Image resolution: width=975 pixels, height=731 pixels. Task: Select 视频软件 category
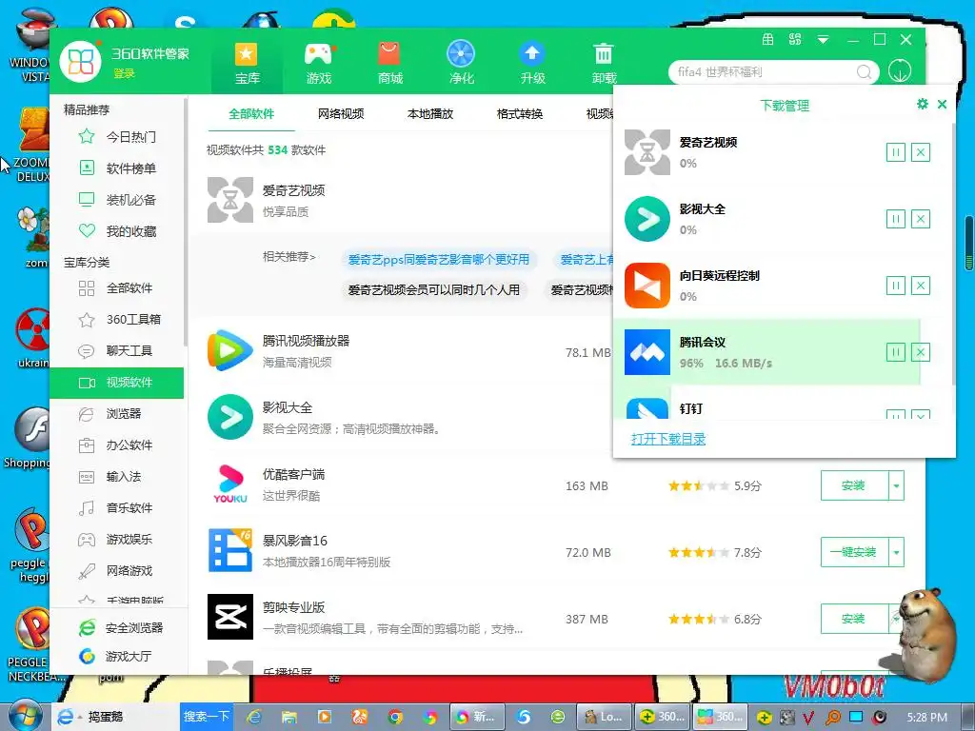117,383
